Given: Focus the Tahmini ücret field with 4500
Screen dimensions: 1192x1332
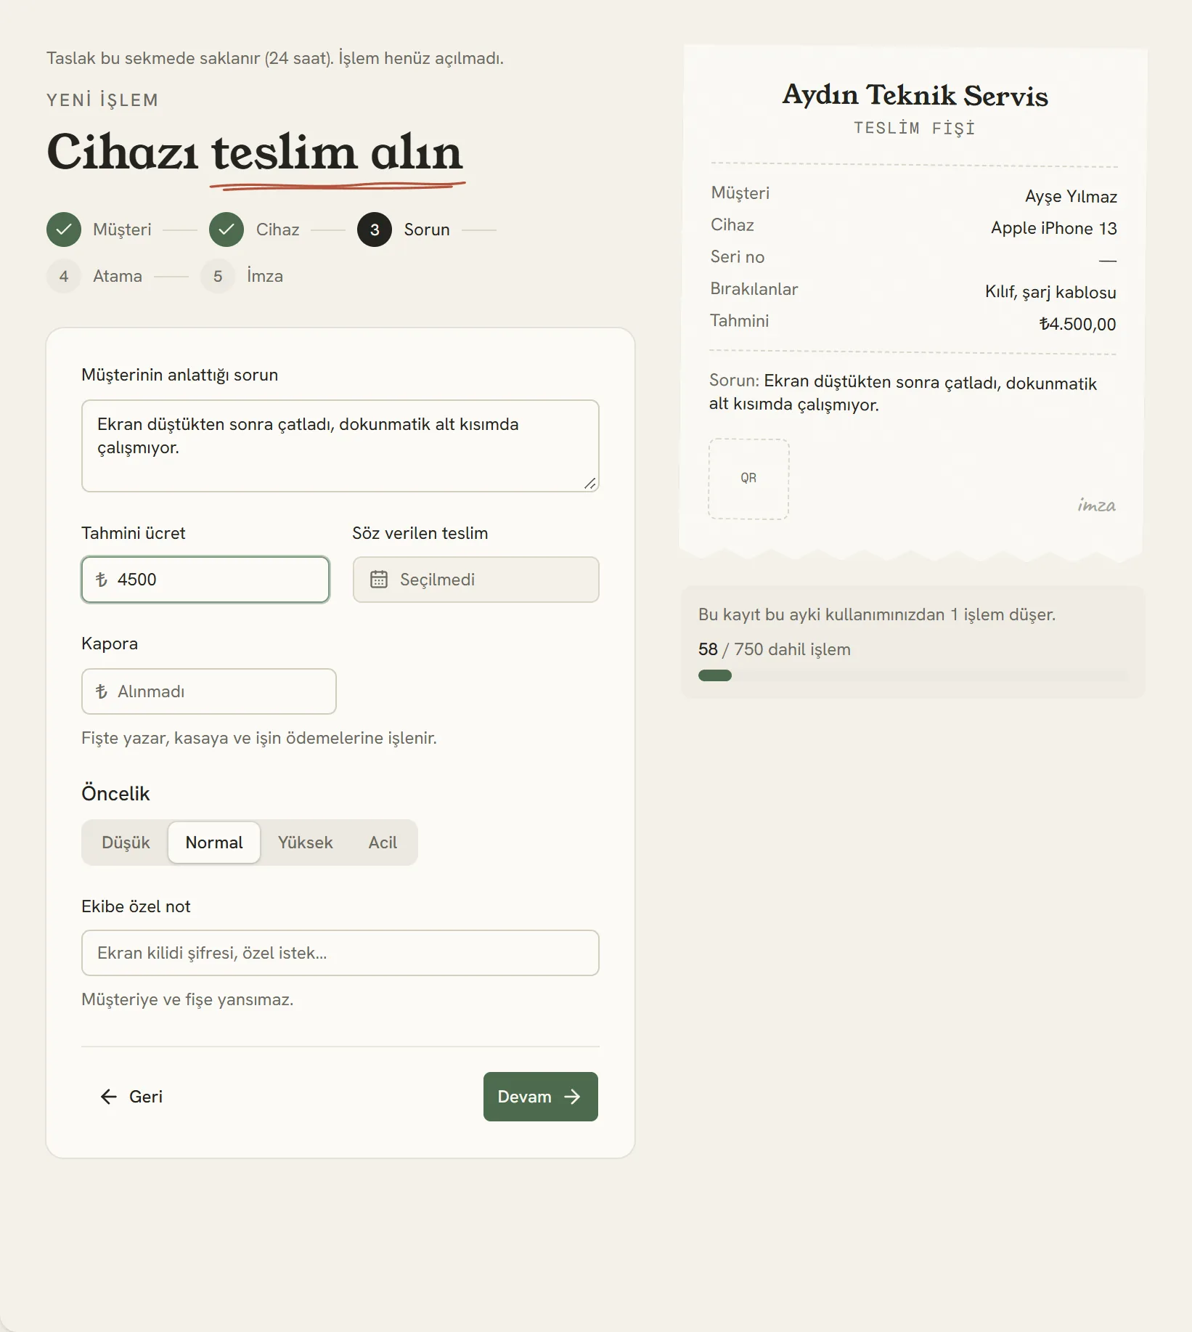Looking at the screenshot, I should coord(205,580).
